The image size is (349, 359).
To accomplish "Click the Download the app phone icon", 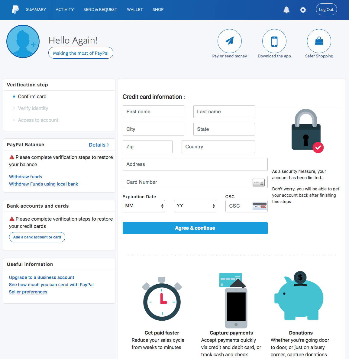I will pyautogui.click(x=274, y=41).
